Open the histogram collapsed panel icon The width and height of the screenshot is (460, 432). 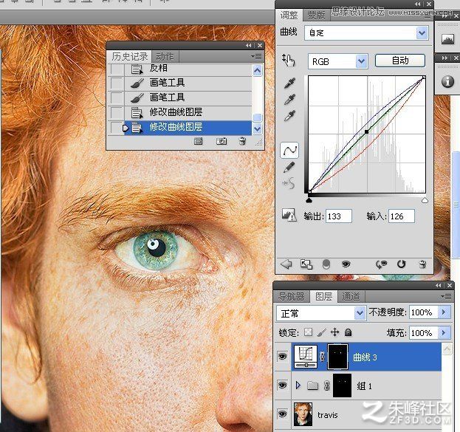pyautogui.click(x=447, y=39)
